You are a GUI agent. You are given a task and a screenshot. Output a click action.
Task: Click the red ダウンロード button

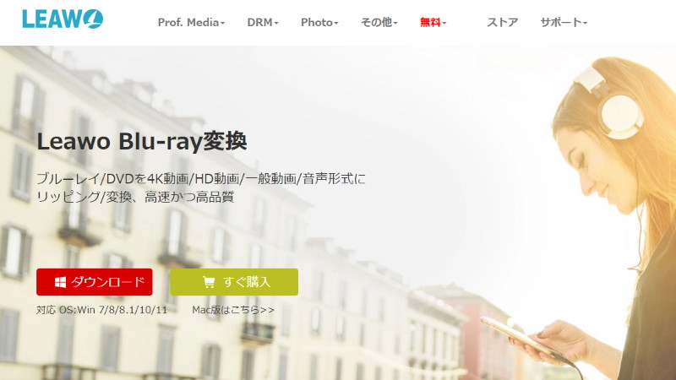pos(95,282)
